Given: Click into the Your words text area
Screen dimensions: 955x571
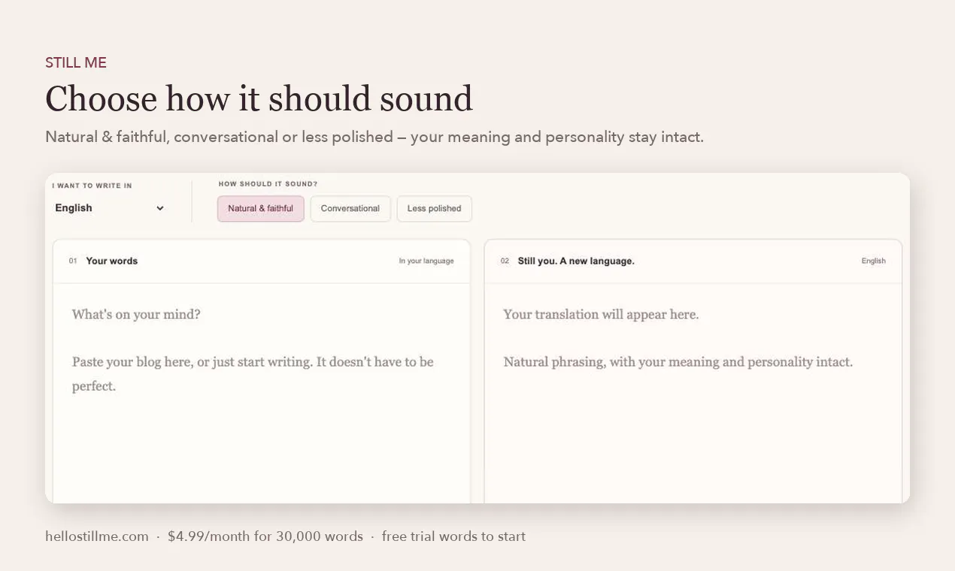Looking at the screenshot, I should [x=262, y=393].
